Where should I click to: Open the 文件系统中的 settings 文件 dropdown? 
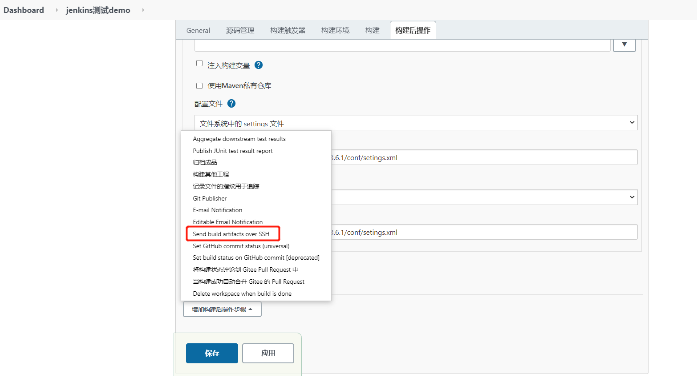coord(416,123)
